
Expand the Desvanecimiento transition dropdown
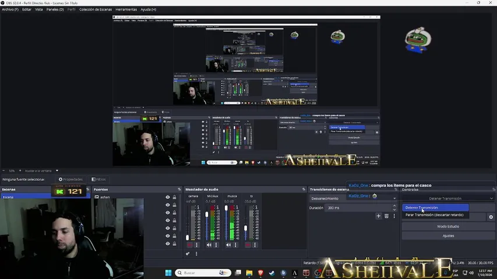click(394, 199)
